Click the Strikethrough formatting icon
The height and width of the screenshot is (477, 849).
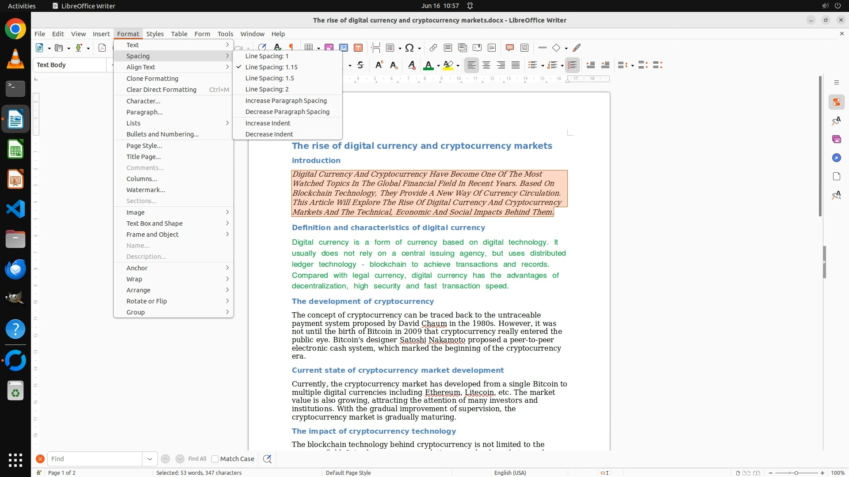360,65
